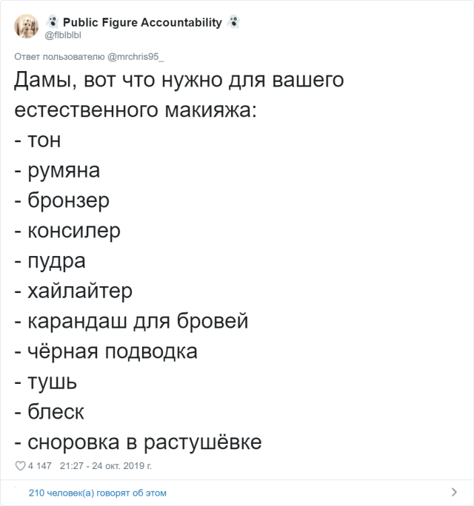Open the @flblblbl handle

pyautogui.click(x=63, y=35)
